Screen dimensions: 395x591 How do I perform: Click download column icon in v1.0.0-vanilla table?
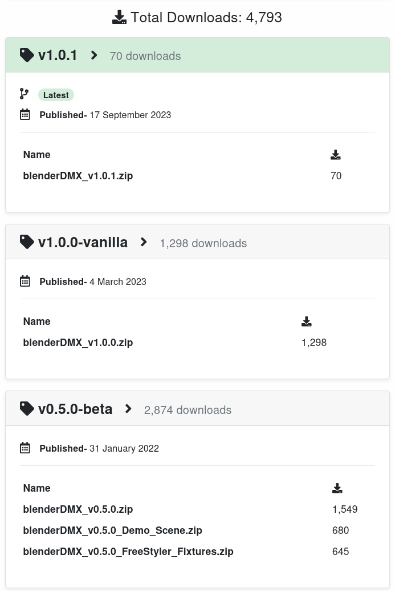[x=307, y=321]
